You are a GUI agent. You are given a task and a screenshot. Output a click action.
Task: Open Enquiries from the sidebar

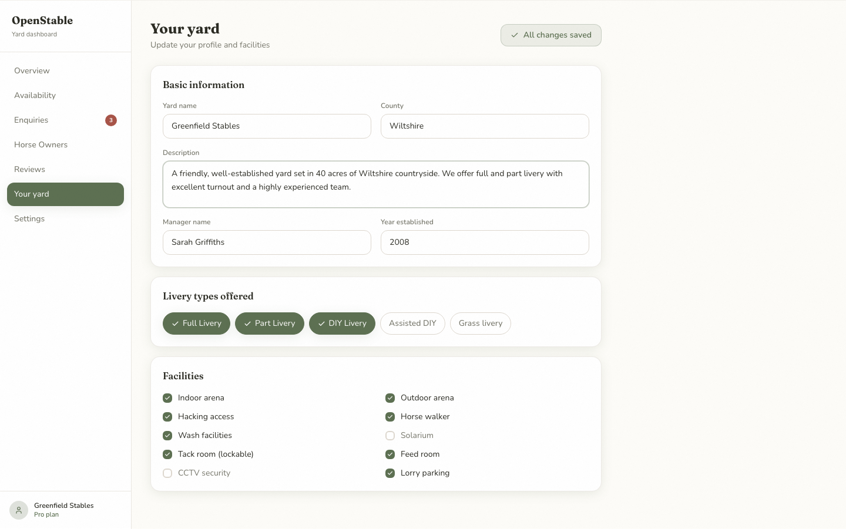[x=65, y=120]
